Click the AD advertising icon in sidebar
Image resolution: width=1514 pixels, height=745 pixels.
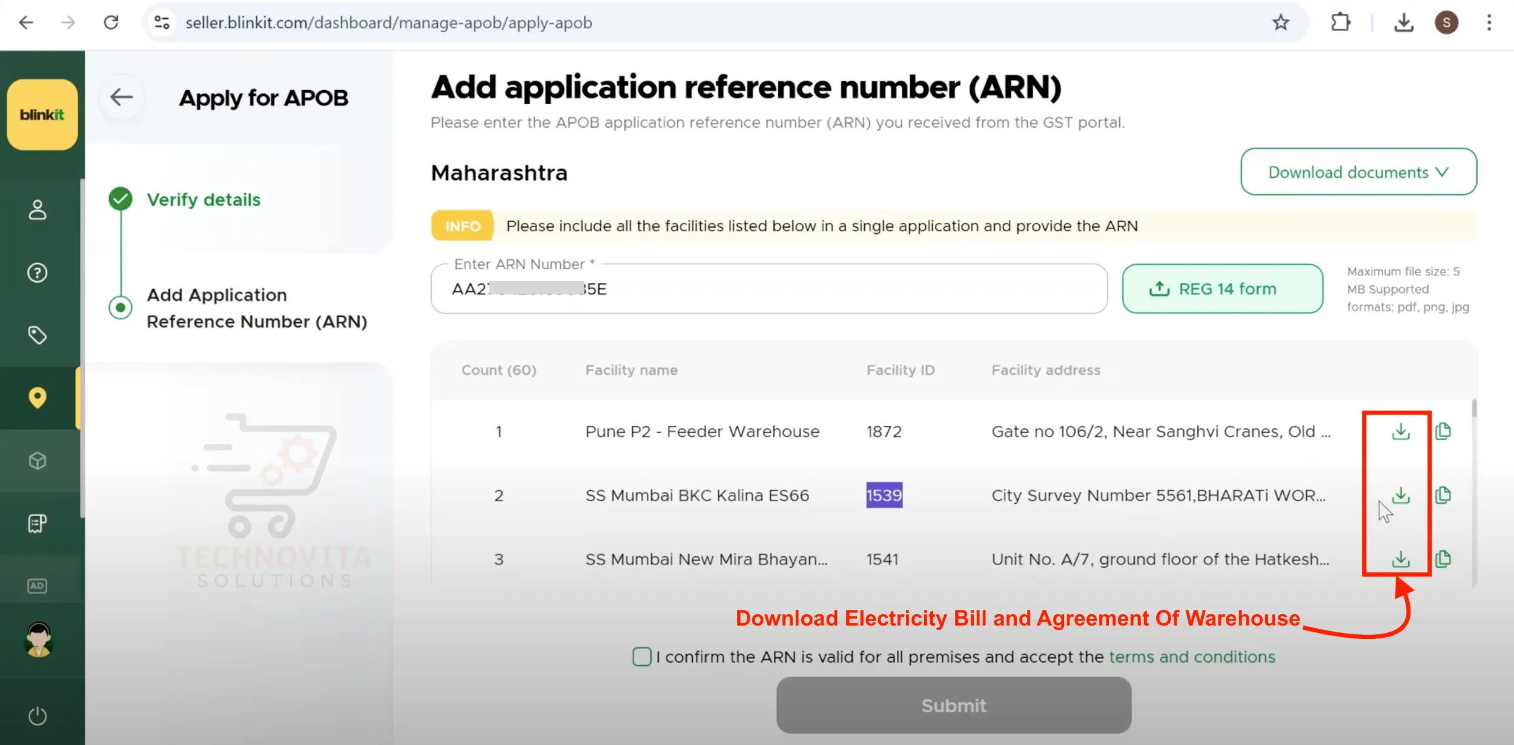point(38,585)
